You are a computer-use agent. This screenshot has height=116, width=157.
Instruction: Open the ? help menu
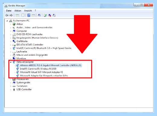pyautogui.click(x=35, y=11)
